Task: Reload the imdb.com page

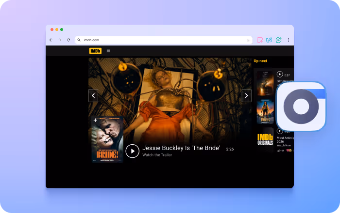Action: tap(68, 40)
